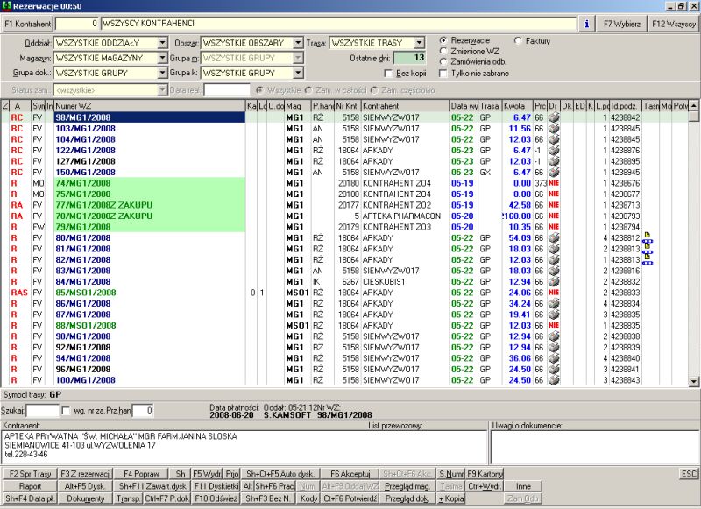The height and width of the screenshot is (509, 701).
Task: Click printer icon in row 98/MG1/2008
Action: click(554, 117)
